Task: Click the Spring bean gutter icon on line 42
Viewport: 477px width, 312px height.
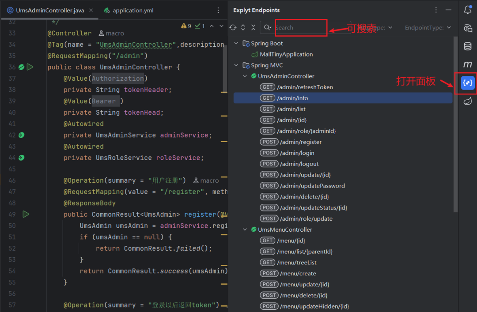Action: tap(21, 135)
